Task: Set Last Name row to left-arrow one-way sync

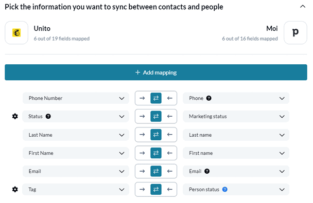Action: pos(170,135)
